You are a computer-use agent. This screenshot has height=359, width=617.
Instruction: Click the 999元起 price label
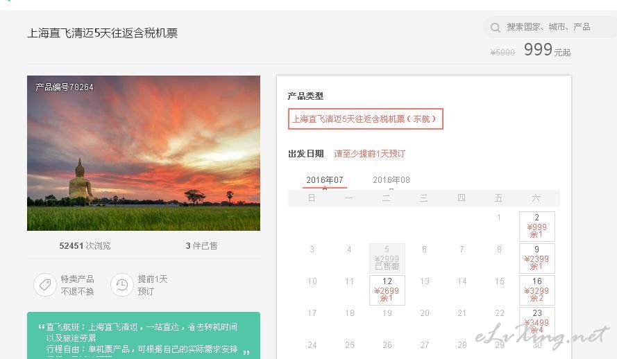(547, 50)
